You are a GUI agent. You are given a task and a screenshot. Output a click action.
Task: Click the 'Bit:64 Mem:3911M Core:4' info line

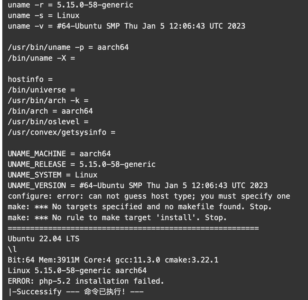(x=113, y=260)
